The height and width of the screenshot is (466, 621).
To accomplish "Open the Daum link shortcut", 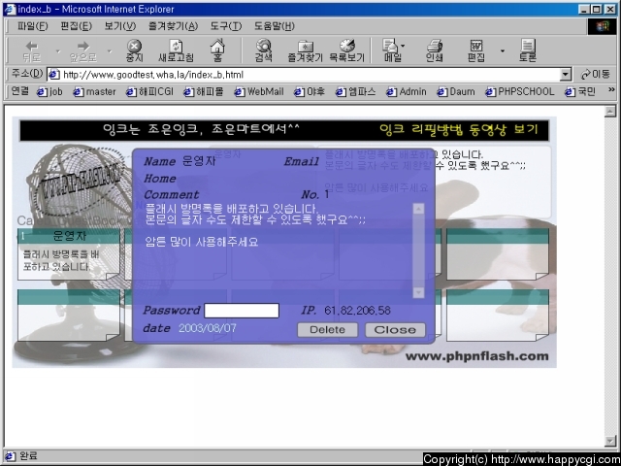I will [456, 92].
